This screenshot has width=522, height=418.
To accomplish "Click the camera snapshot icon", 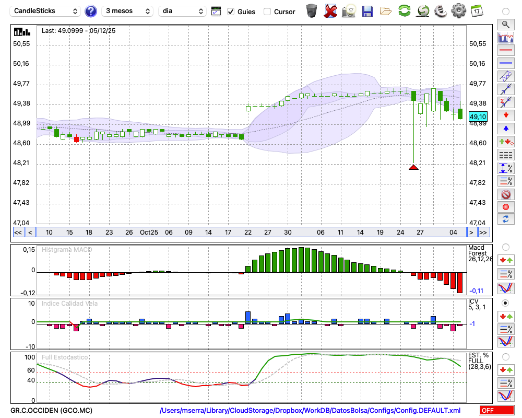I will pos(349,11).
